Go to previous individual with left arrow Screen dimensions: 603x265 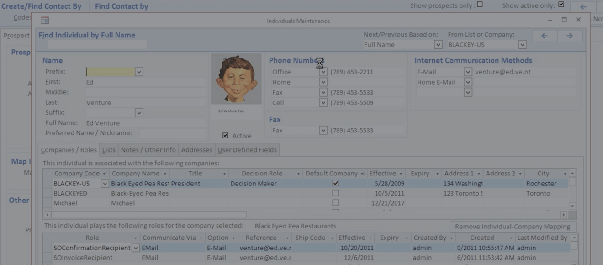pyautogui.click(x=544, y=36)
